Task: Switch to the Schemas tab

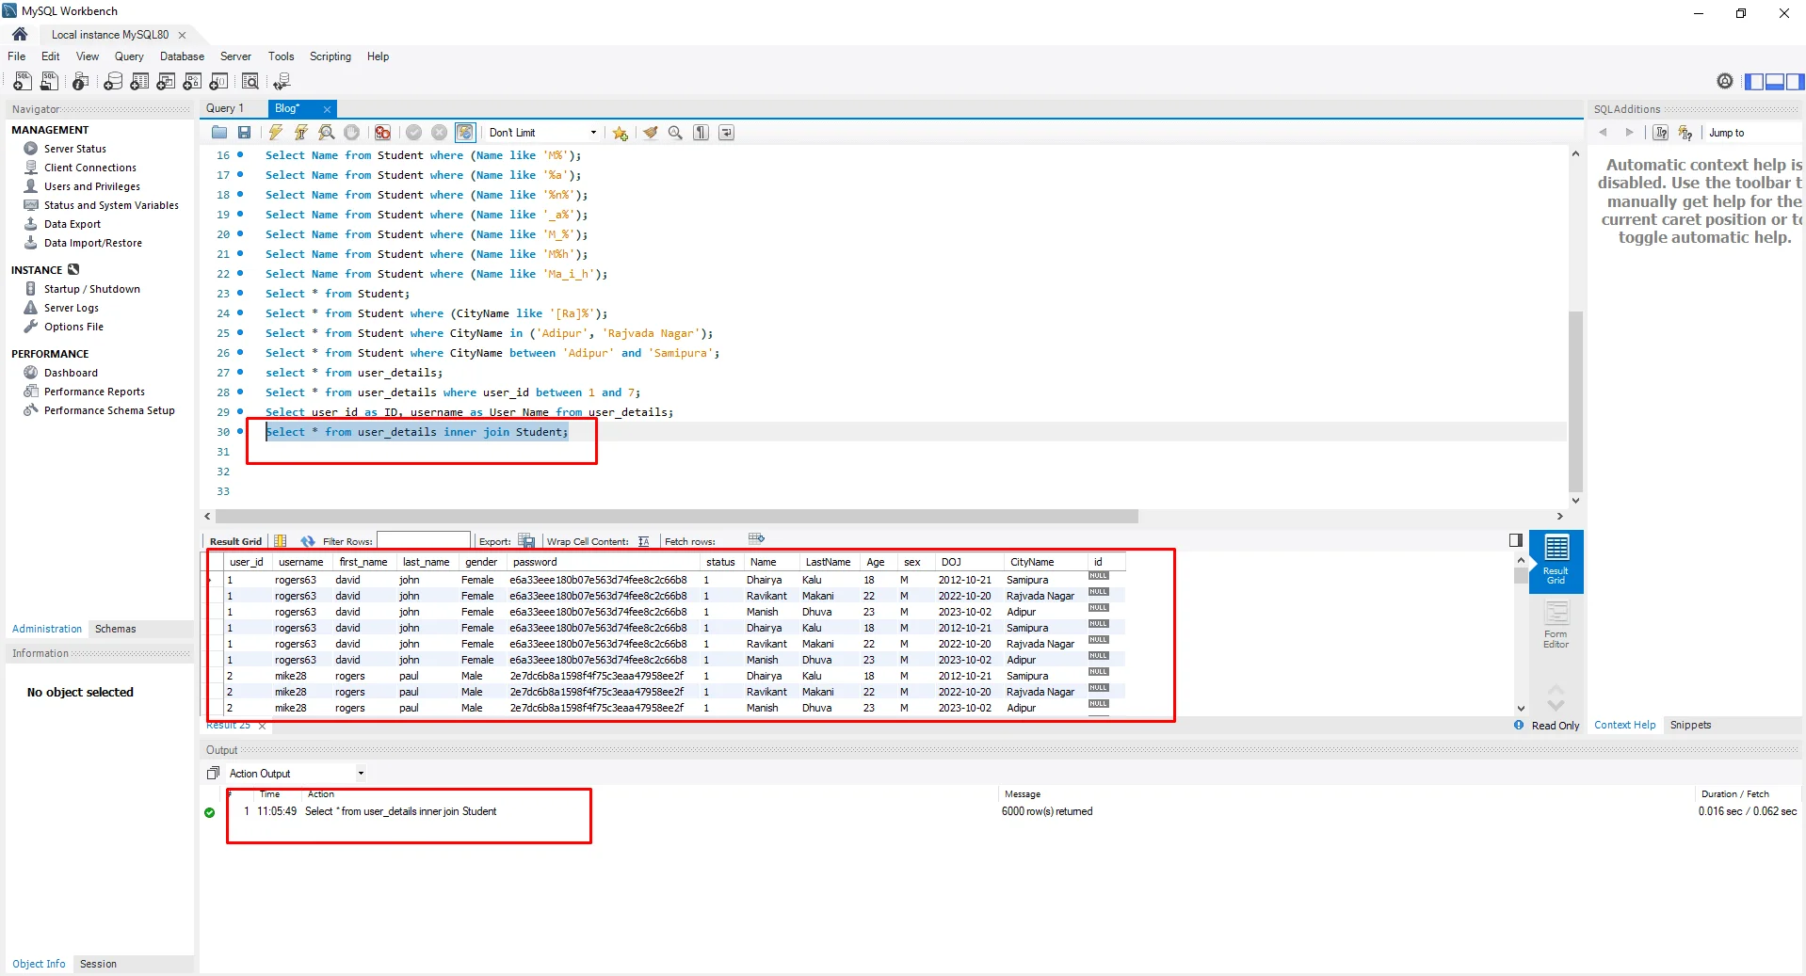Action: (x=115, y=629)
